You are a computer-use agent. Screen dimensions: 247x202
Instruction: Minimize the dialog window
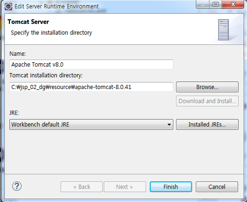(203, 4)
